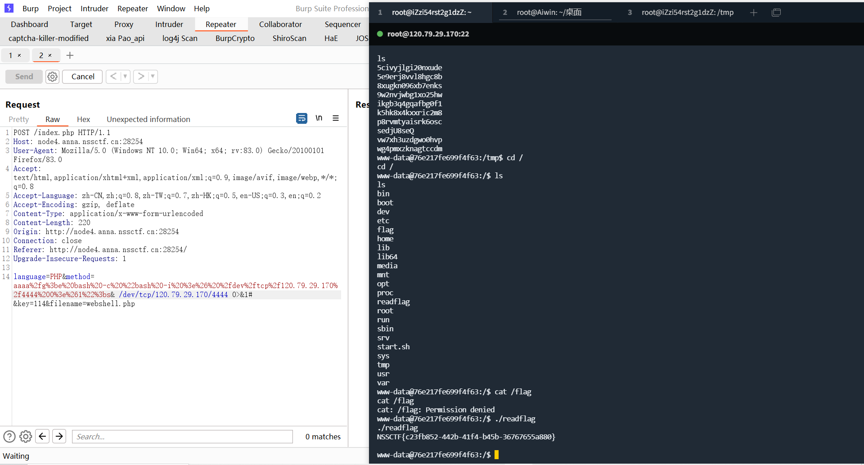Close Repeater tab 2

[50, 55]
